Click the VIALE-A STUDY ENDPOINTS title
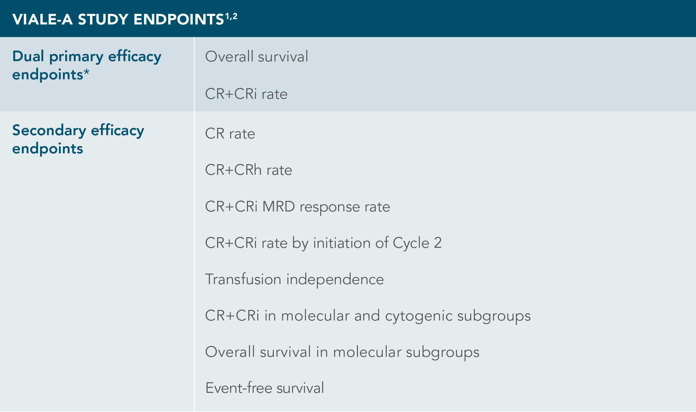 tap(118, 19)
